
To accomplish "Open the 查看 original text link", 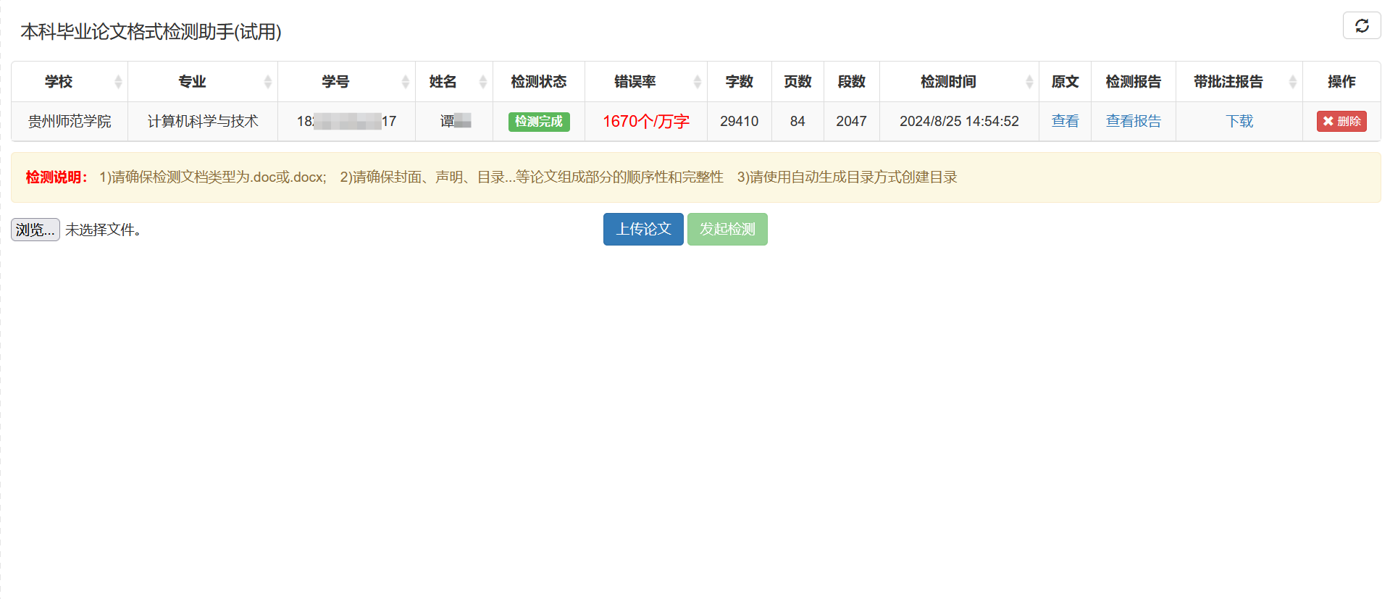I will [1065, 121].
